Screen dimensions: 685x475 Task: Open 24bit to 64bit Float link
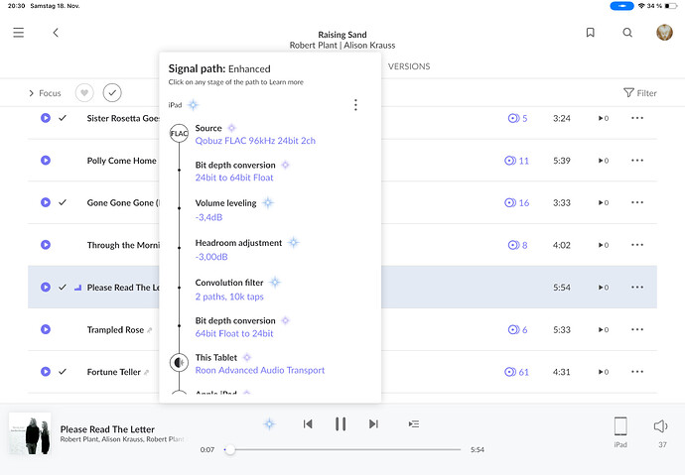(234, 178)
